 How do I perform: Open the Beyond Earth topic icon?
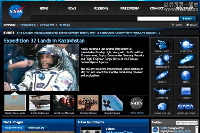162,61
